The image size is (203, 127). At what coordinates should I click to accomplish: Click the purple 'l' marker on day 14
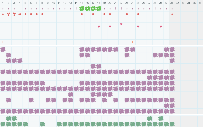pos(76,8)
